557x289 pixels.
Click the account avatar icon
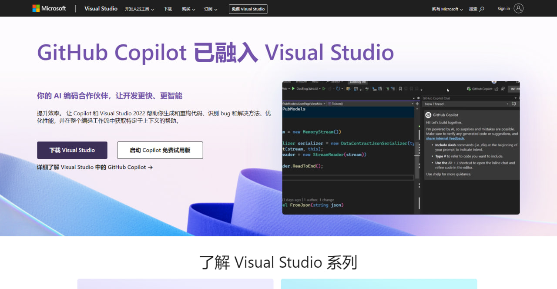tap(518, 8)
